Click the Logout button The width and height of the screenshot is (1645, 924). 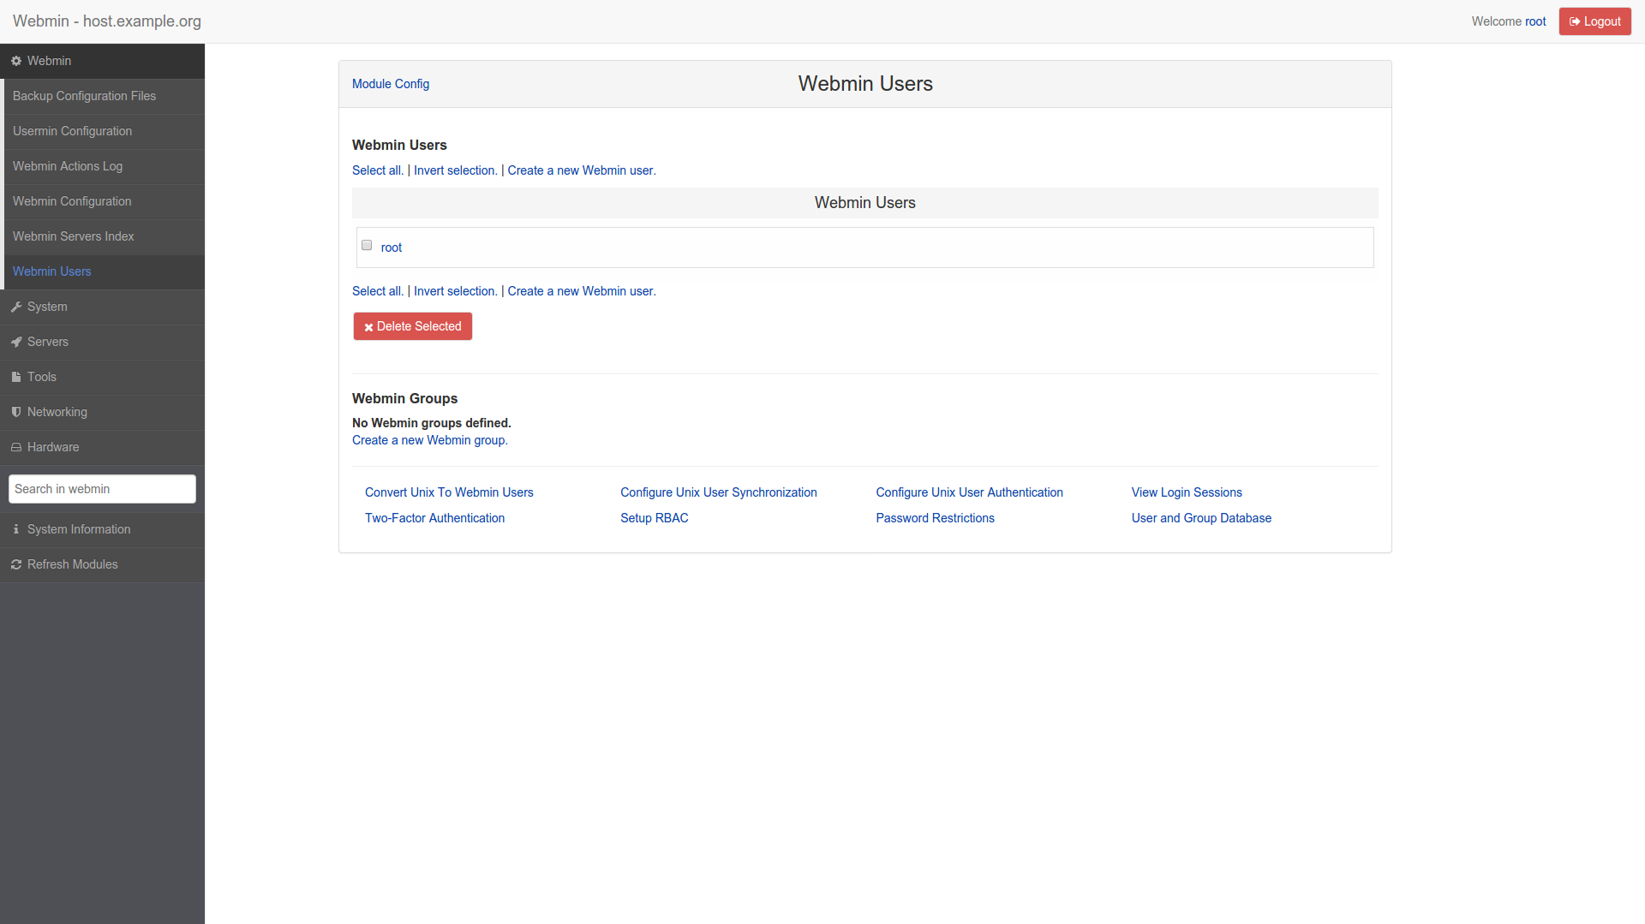tap(1595, 21)
